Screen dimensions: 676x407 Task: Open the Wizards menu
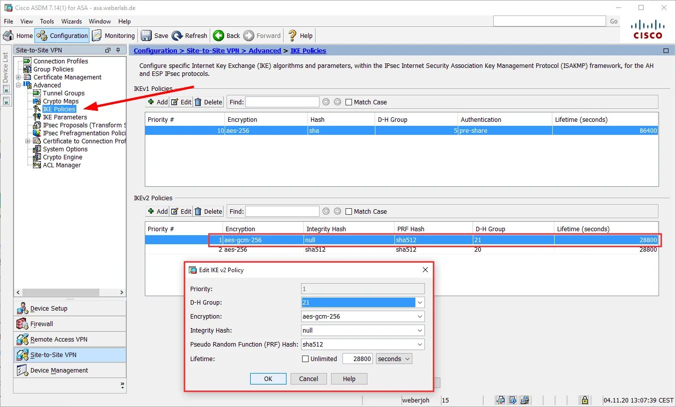pyautogui.click(x=72, y=21)
